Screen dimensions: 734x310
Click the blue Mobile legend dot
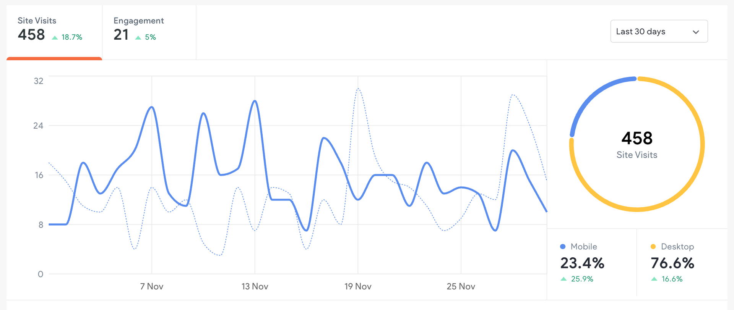click(x=563, y=247)
